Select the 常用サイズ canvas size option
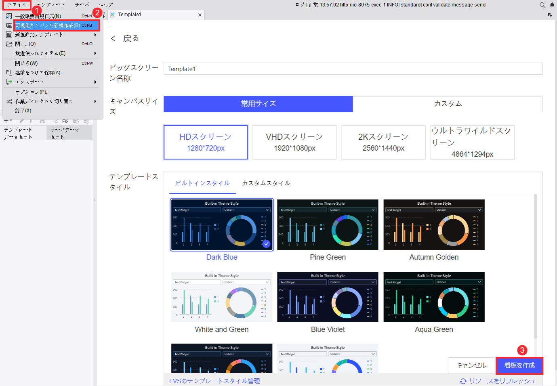This screenshot has width=557, height=386. [259, 104]
